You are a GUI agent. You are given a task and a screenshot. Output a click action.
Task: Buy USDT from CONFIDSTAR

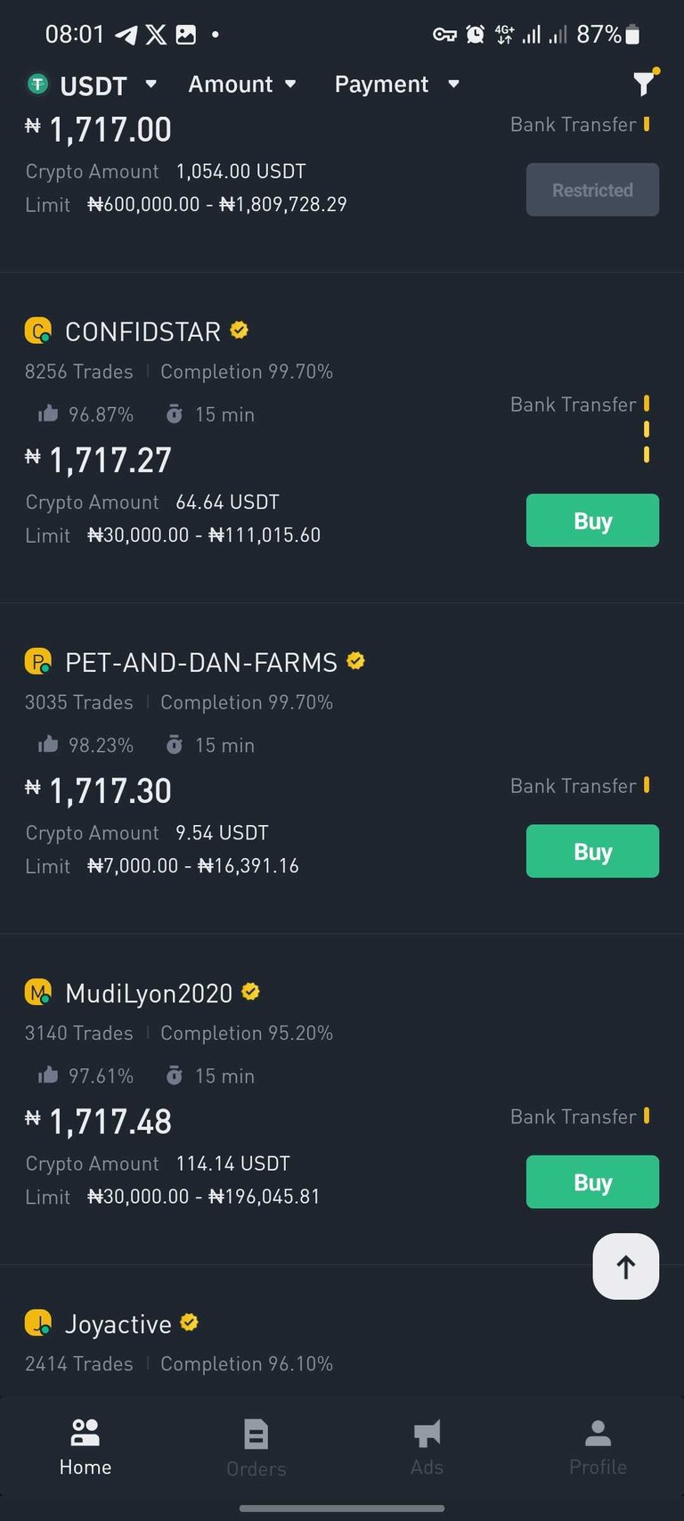coord(592,520)
